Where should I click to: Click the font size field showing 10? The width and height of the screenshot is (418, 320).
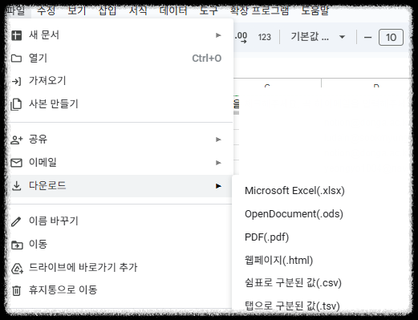pos(391,38)
